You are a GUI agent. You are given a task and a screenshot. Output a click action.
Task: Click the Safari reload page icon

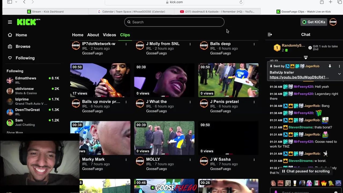point(241,2)
